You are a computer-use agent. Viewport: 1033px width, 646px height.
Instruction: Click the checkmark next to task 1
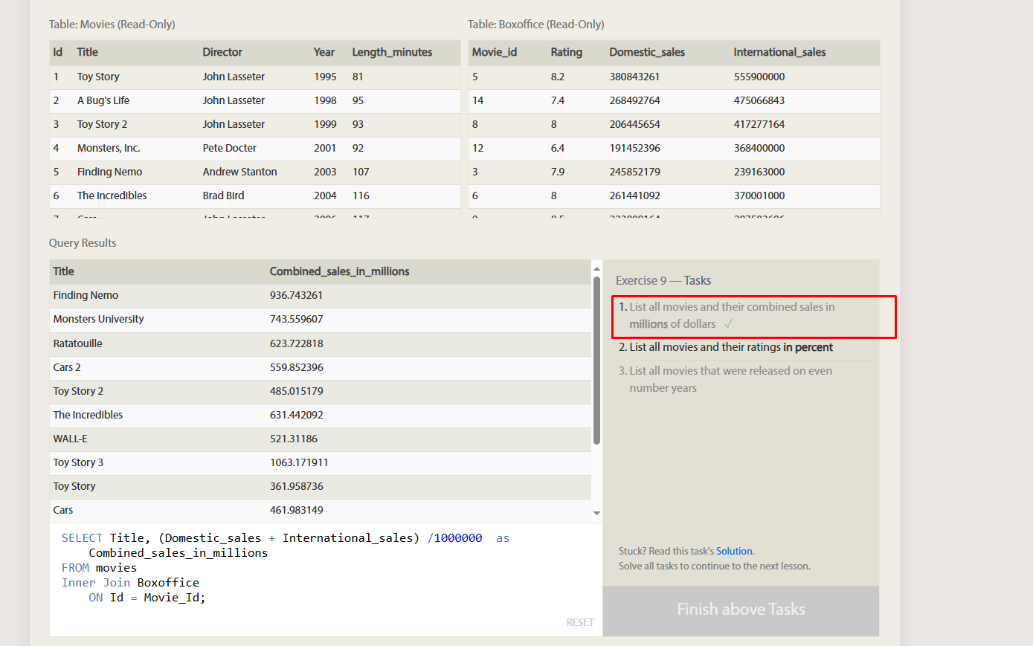click(729, 324)
